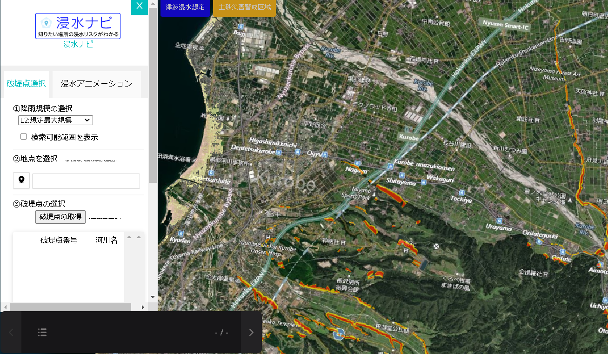Click the '- / -' page counter

coord(221,333)
